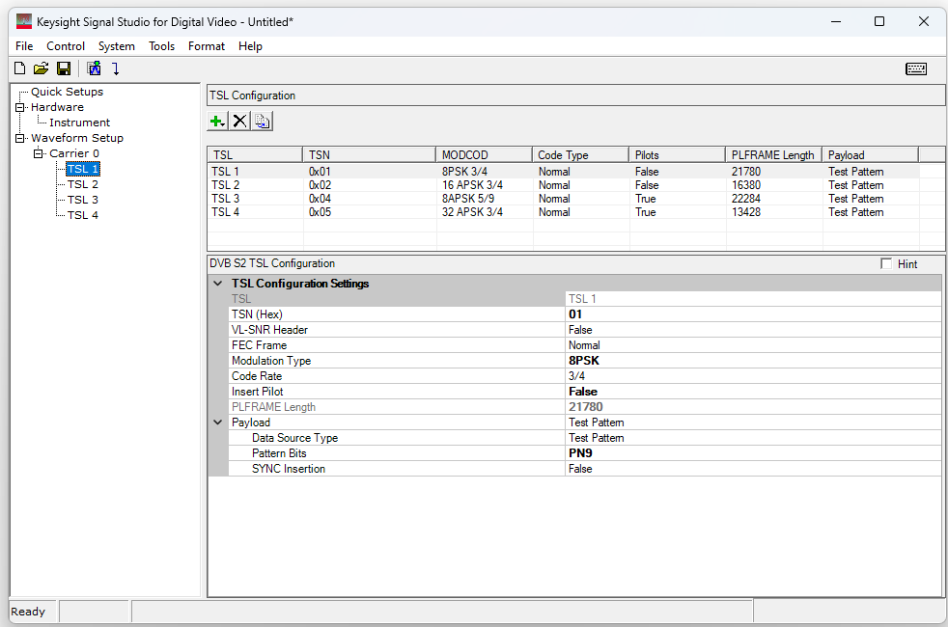Maximize the Signal Studio window
948x627 pixels.
coord(879,22)
